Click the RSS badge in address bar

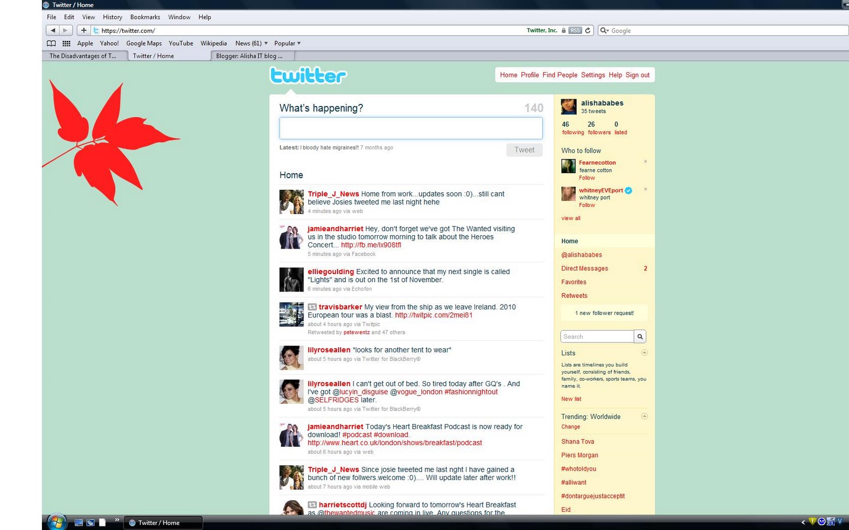click(575, 31)
